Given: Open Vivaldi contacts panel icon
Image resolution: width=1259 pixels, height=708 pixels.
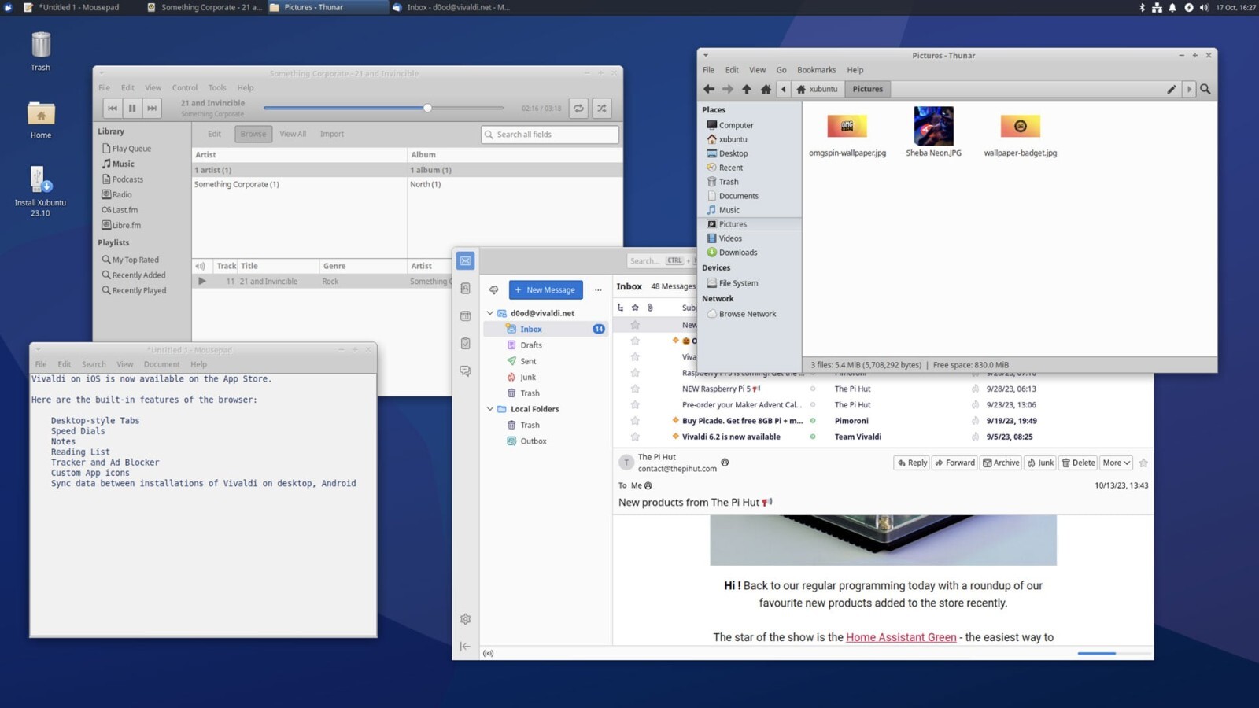Looking at the screenshot, I should click(x=466, y=289).
